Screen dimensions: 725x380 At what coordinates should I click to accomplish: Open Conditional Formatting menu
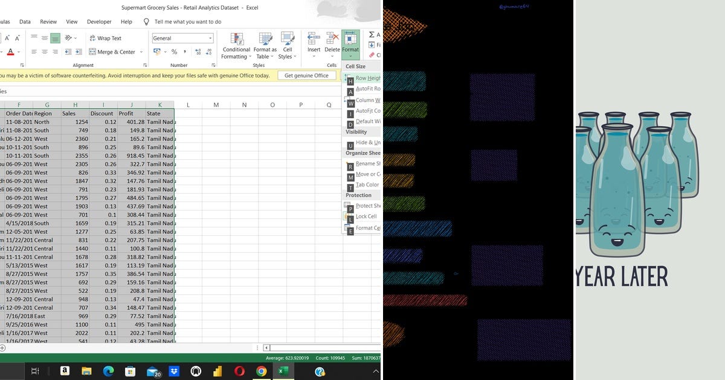(x=236, y=46)
